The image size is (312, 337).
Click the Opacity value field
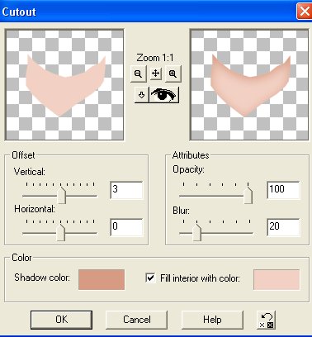click(x=283, y=190)
